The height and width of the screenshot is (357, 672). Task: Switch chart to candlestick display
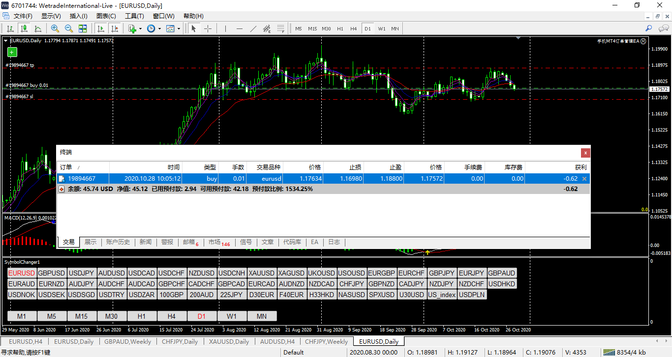pos(24,28)
